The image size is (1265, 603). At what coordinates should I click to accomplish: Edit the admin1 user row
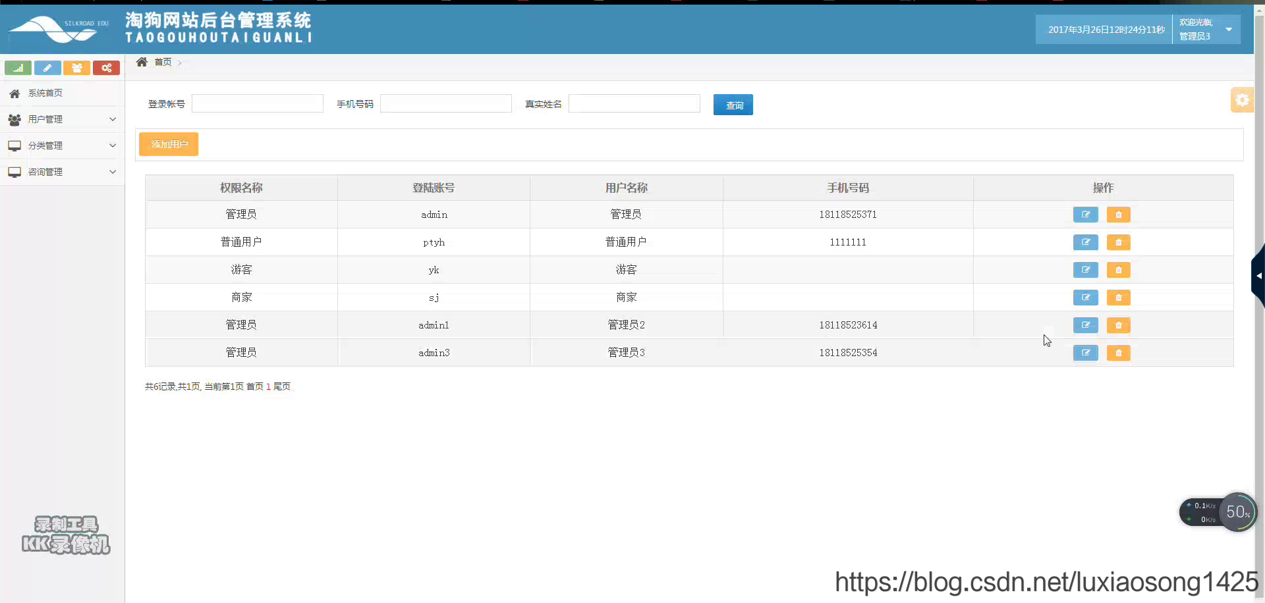point(1086,325)
